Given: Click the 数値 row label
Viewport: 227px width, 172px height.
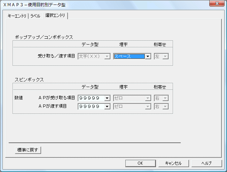Looking at the screenshot, I should point(19,98).
